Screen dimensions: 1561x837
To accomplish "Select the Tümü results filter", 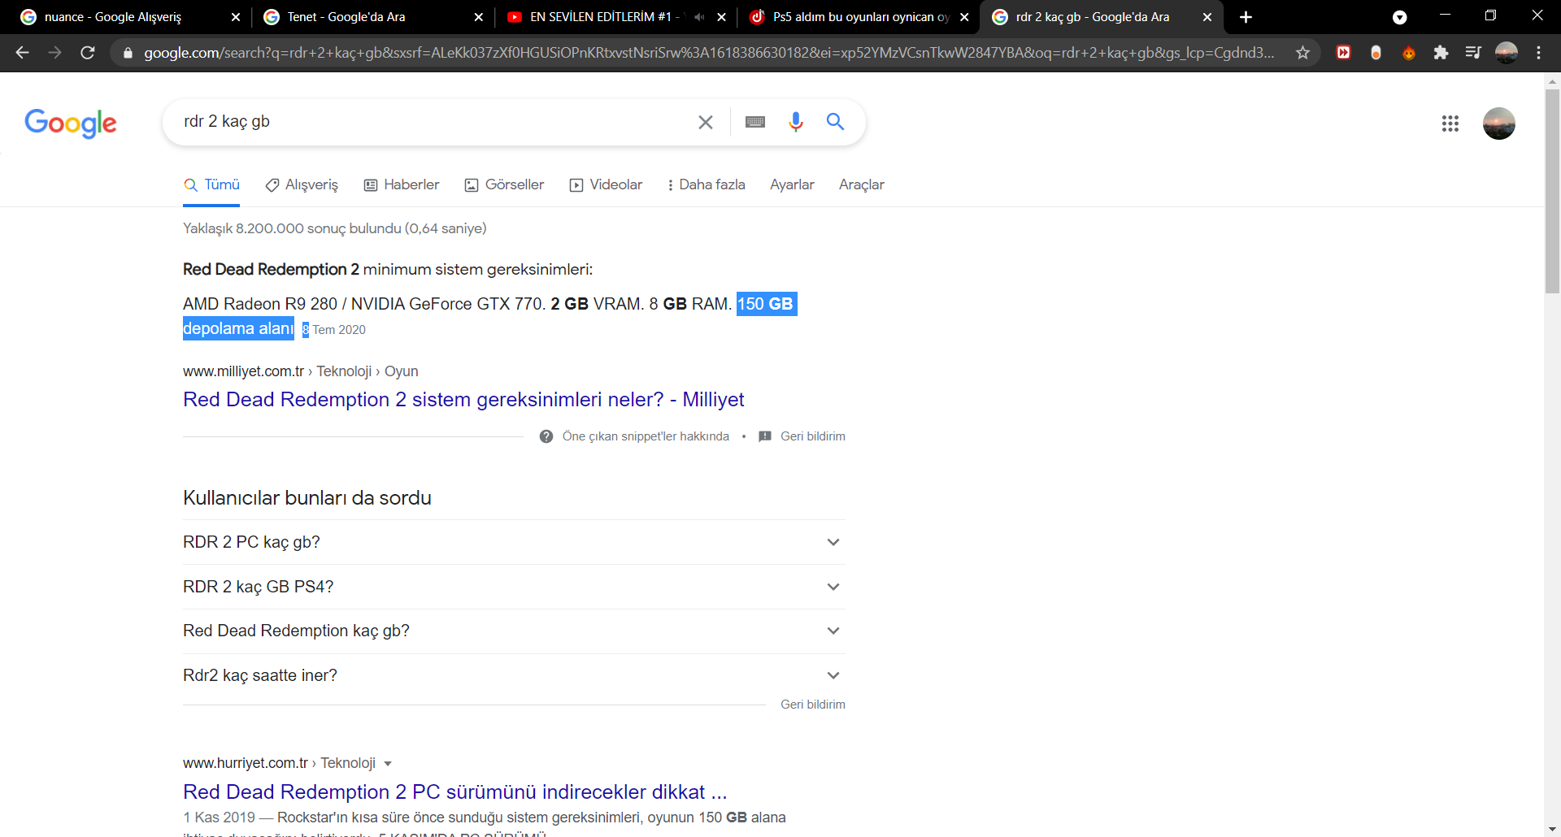I will coord(211,185).
